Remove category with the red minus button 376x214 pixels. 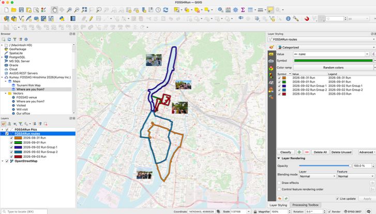click(307, 152)
